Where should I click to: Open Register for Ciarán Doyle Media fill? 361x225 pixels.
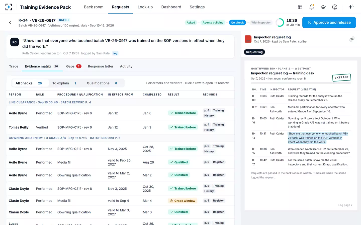(x=218, y=201)
